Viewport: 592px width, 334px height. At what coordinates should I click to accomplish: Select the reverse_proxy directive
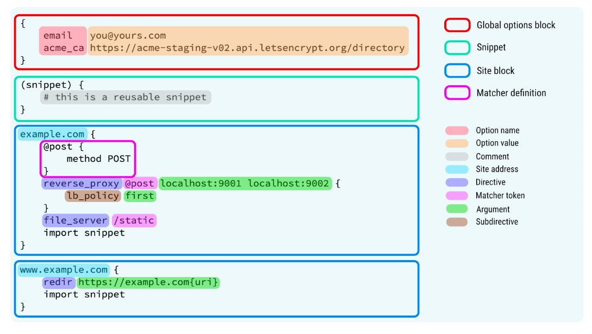[x=82, y=184]
